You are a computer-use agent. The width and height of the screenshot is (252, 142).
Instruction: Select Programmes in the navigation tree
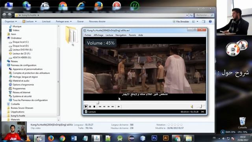tap(19, 88)
